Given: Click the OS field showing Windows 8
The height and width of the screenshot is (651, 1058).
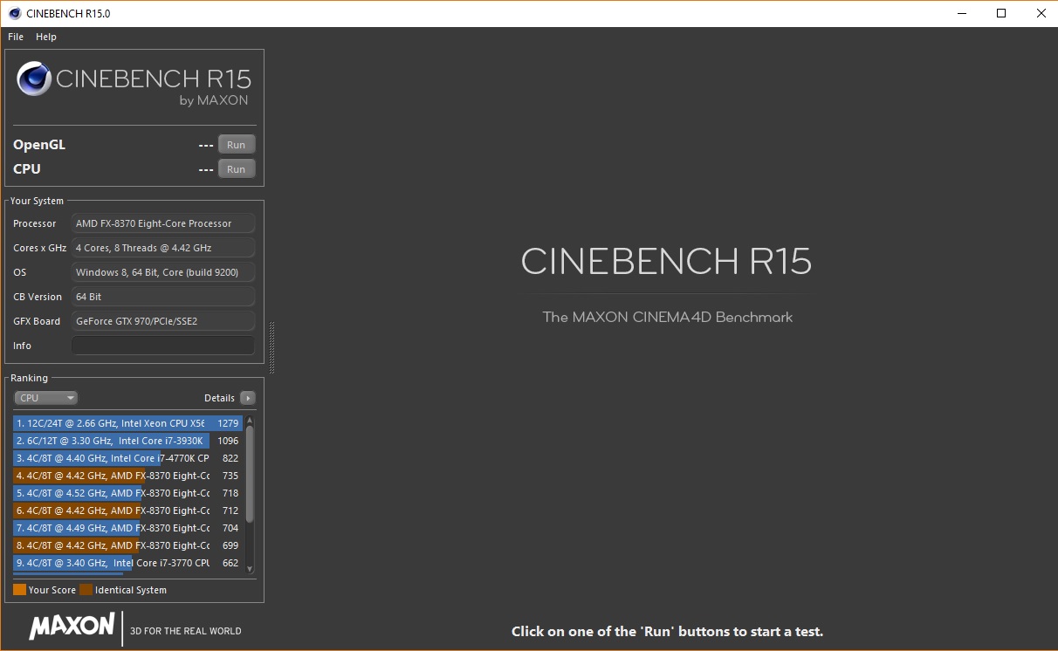Looking at the screenshot, I should click(x=163, y=272).
